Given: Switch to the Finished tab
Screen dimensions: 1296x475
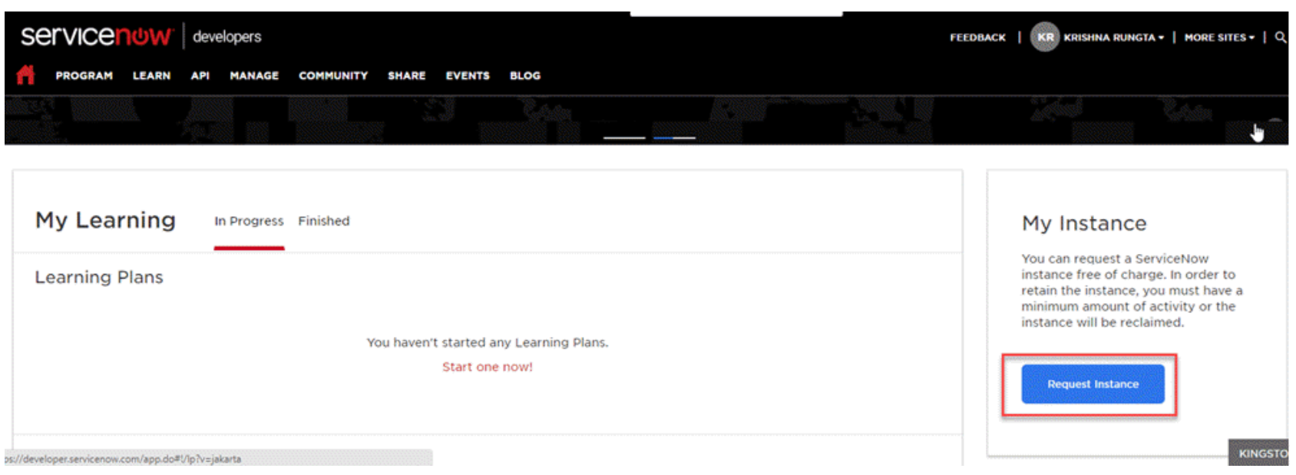Looking at the screenshot, I should (x=324, y=221).
